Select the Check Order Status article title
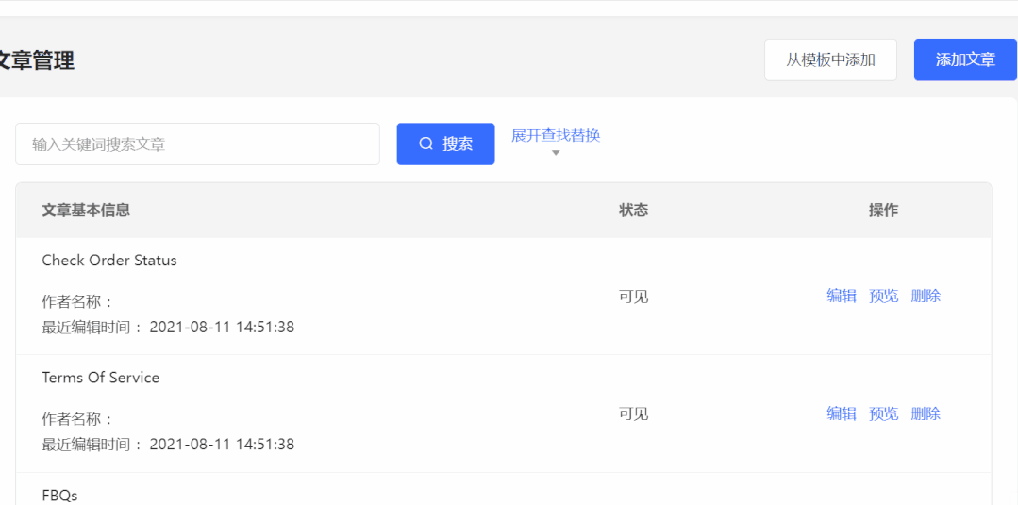Screen dimensions: 1018x505 click(109, 260)
